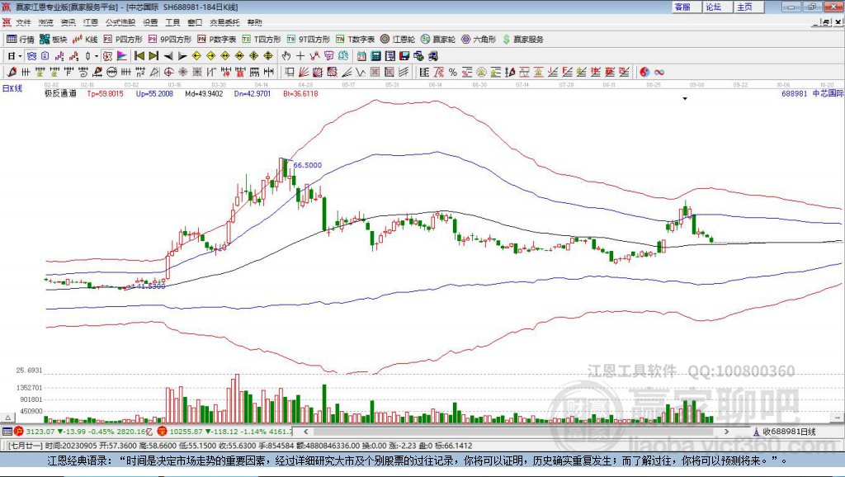Open 赢家服务 with the dollar icon
The image size is (845, 477).
(x=522, y=40)
